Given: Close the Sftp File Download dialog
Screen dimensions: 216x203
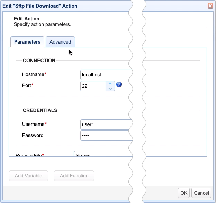Looking at the screenshot, I should tap(210, 6).
